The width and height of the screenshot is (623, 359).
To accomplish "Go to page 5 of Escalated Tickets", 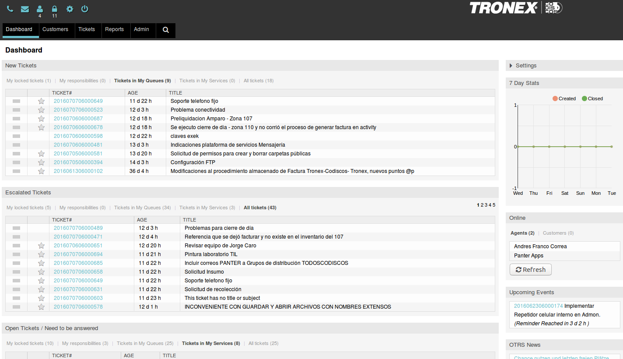I will tap(494, 205).
